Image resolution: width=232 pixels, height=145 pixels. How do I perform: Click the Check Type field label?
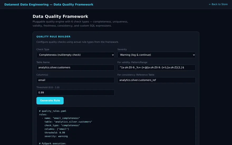pyautogui.click(x=43, y=49)
